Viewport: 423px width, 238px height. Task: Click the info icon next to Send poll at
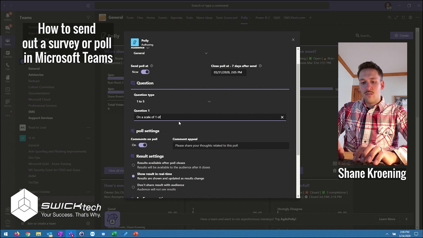click(x=152, y=66)
